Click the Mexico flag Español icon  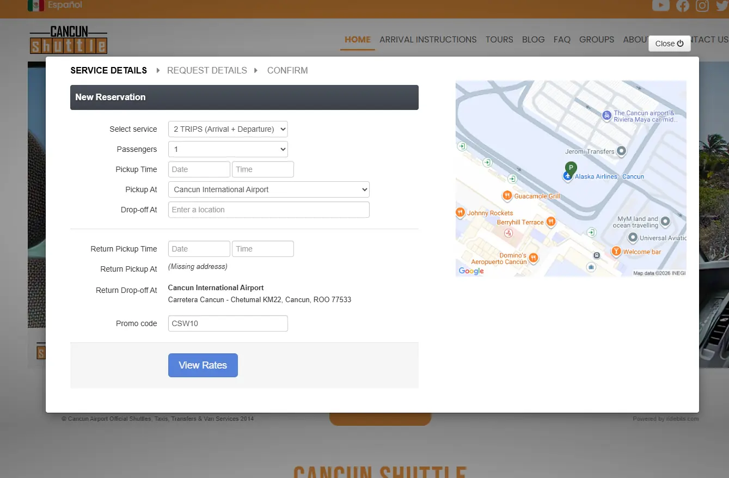tap(36, 5)
